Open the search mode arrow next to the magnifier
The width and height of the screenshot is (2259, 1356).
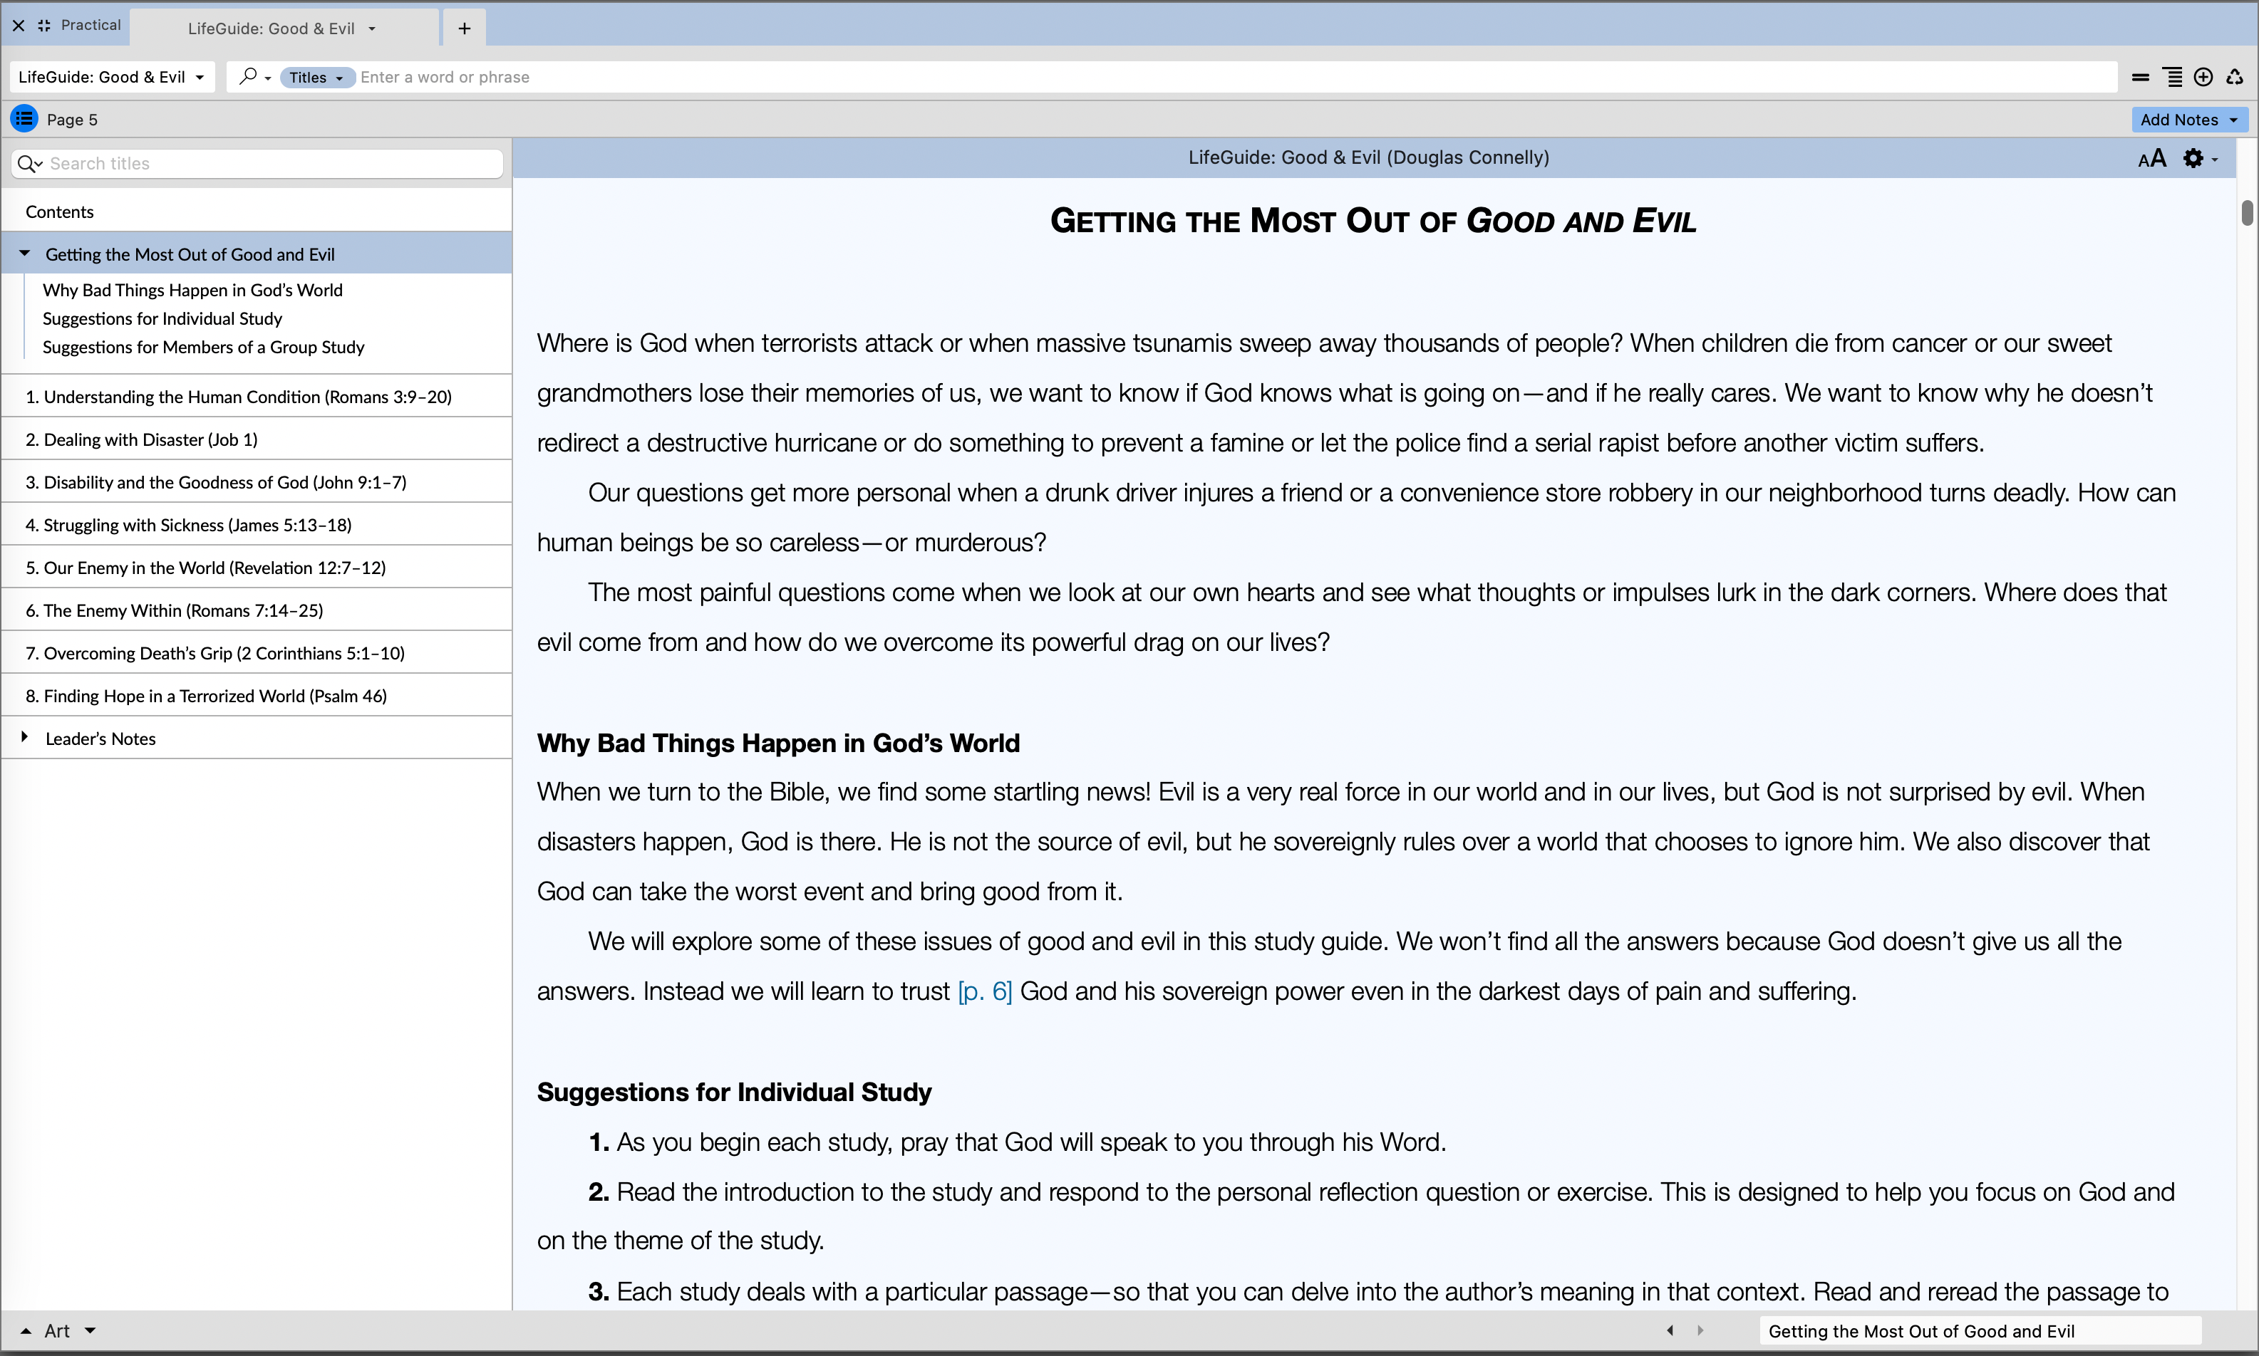point(268,78)
